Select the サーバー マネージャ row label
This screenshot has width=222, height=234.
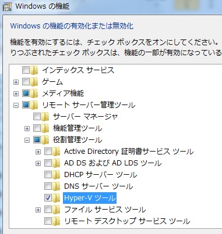point(86,117)
